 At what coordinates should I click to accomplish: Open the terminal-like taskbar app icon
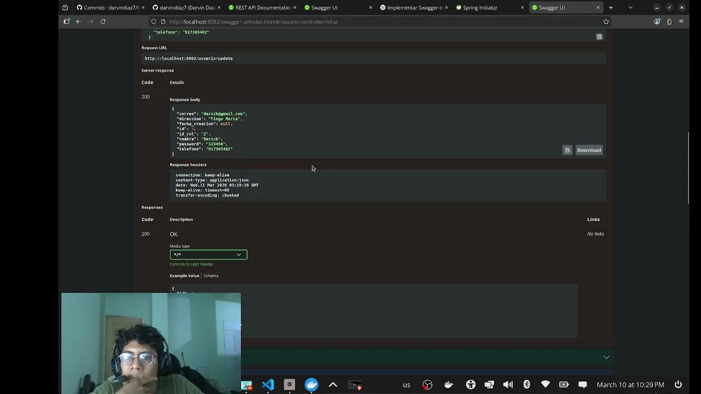point(354,385)
